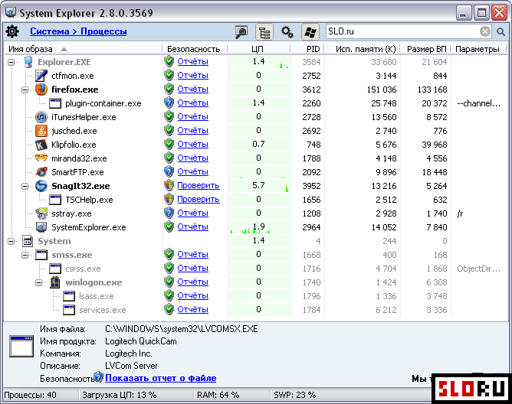Collapse the smss.exe tree node
512x404 pixels.
click(x=25, y=255)
